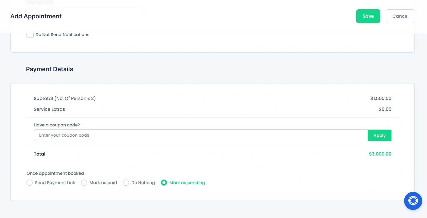This screenshot has height=218, width=427.
Task: Click the Have a coupon code? label
Action: click(57, 125)
